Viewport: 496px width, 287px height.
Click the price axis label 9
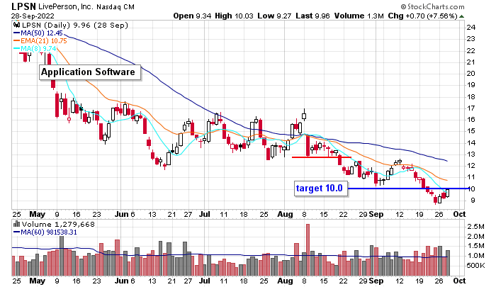[473, 201]
